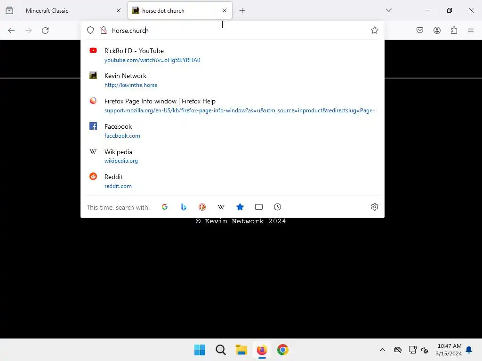This screenshot has width=482, height=361.
Task: Search in Bookmarks only
Action: 240,207
